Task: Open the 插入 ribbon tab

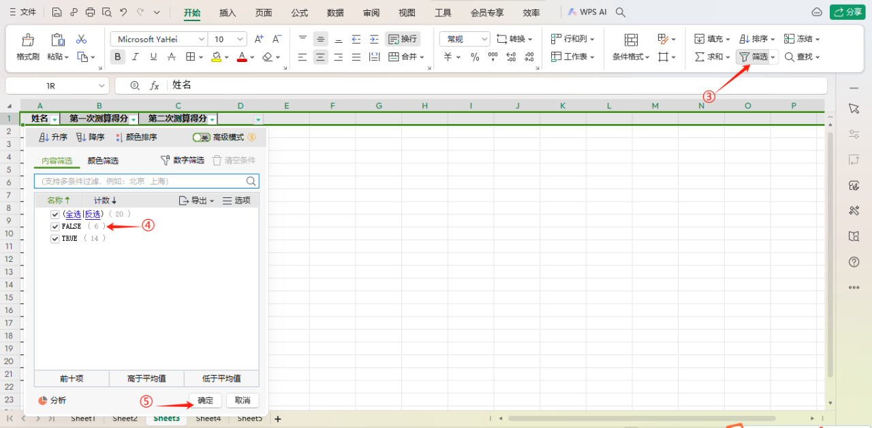Action: pos(228,13)
